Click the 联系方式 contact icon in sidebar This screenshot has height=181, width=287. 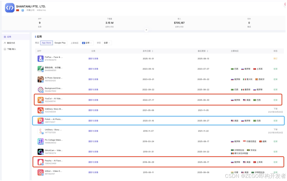[x=5, y=43]
